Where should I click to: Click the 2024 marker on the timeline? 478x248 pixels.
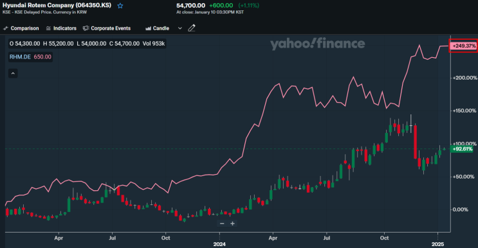coord(219,244)
